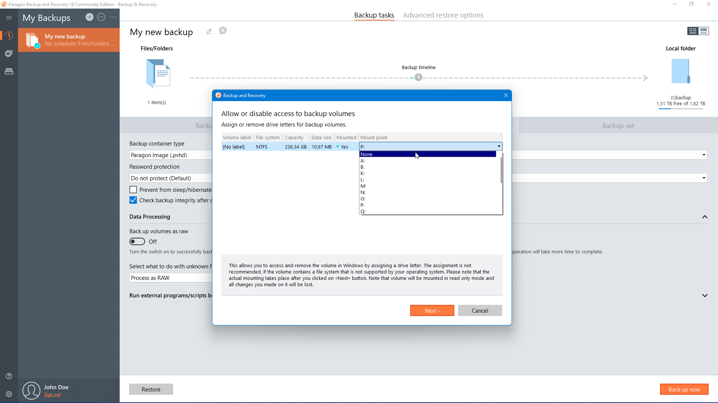Open the backup history clock icon in sidebar
Screen dimensions: 718x403
(9, 35)
